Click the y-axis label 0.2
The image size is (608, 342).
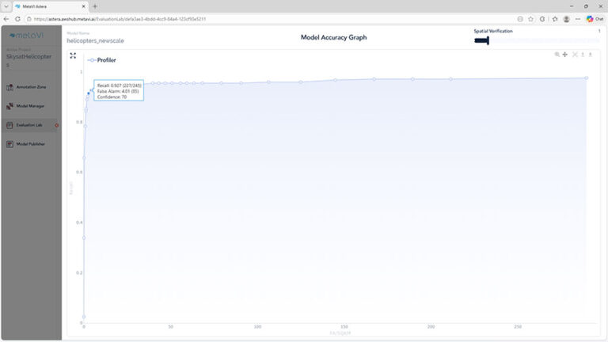click(79, 273)
